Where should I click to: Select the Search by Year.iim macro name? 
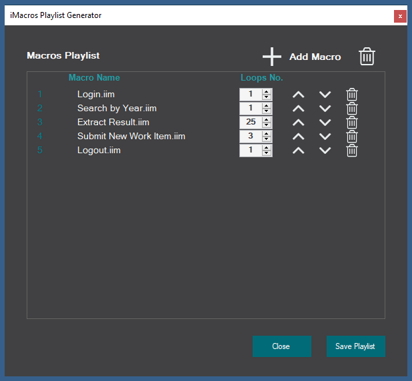pos(117,108)
